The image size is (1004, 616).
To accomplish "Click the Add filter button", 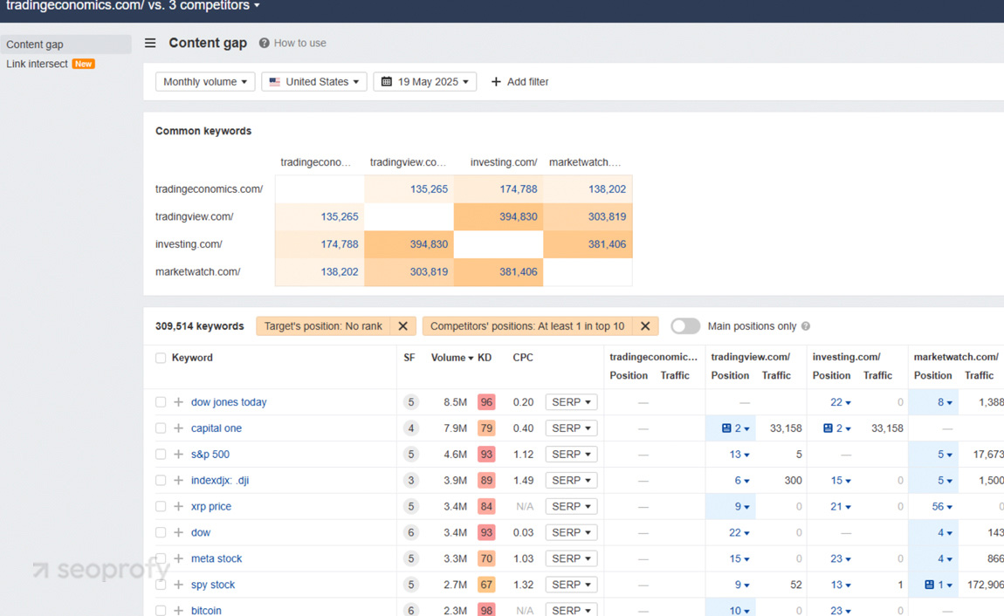I will (x=519, y=81).
